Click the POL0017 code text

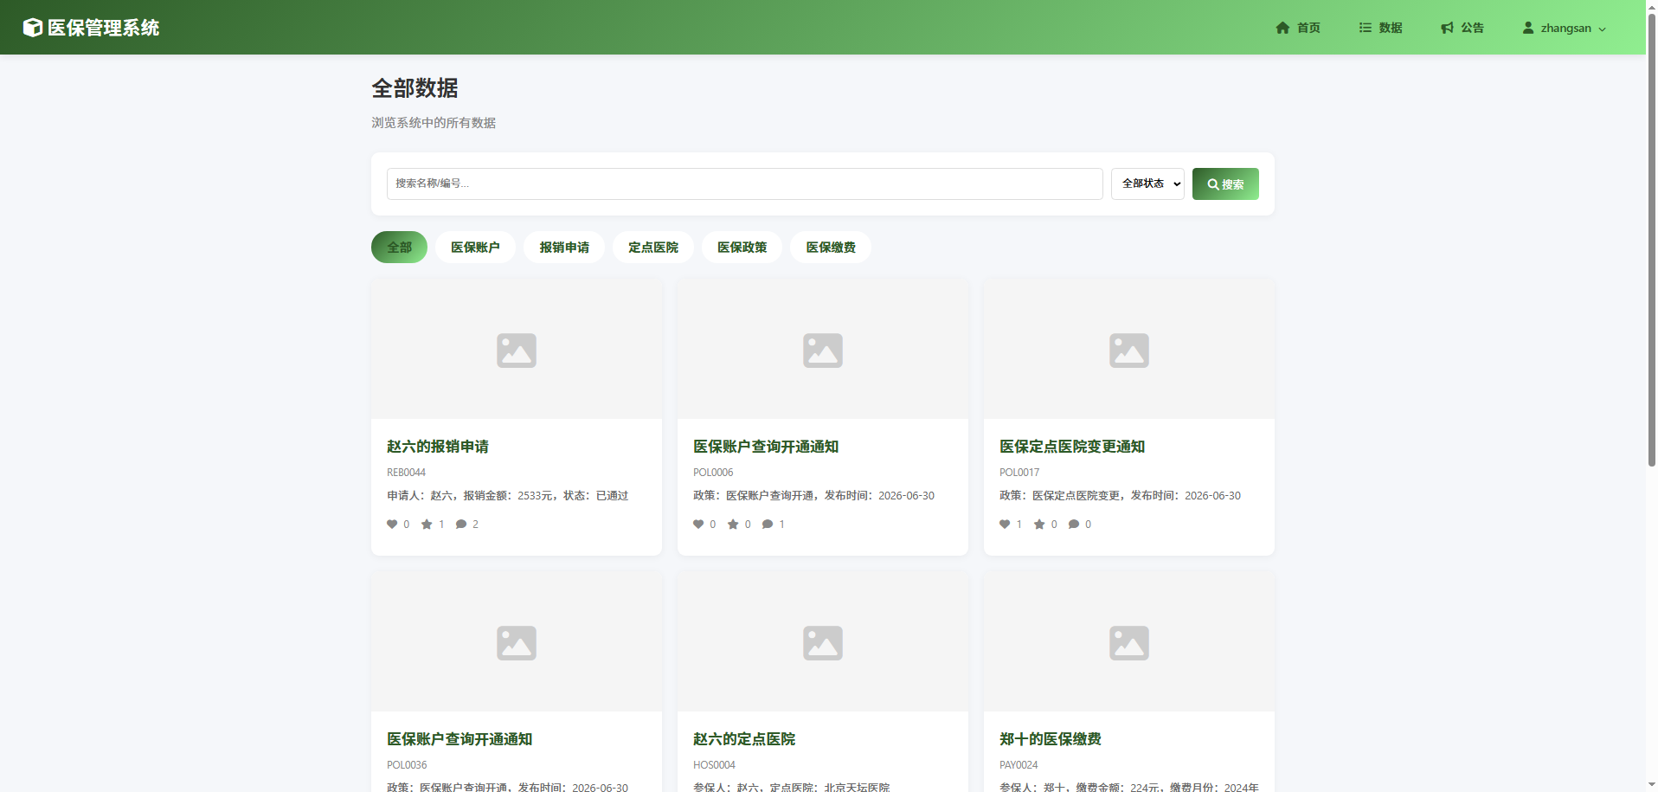(1019, 473)
